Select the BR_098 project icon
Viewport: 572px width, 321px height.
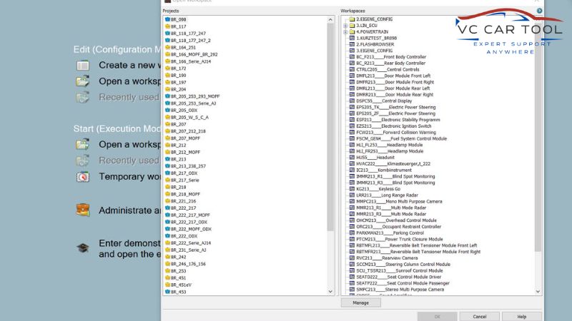pyautogui.click(x=167, y=19)
